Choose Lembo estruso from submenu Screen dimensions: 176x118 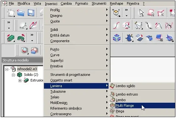142,94
